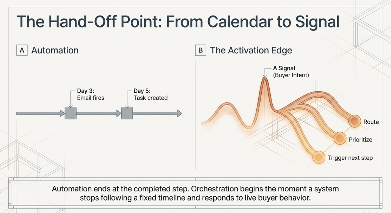Click the Route text label
The image size is (391, 213).
pyautogui.click(x=371, y=122)
